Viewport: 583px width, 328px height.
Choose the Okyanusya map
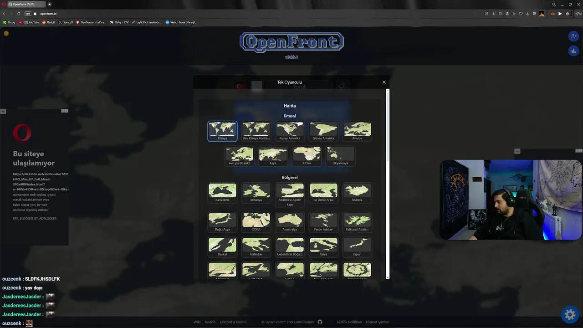pyautogui.click(x=340, y=156)
